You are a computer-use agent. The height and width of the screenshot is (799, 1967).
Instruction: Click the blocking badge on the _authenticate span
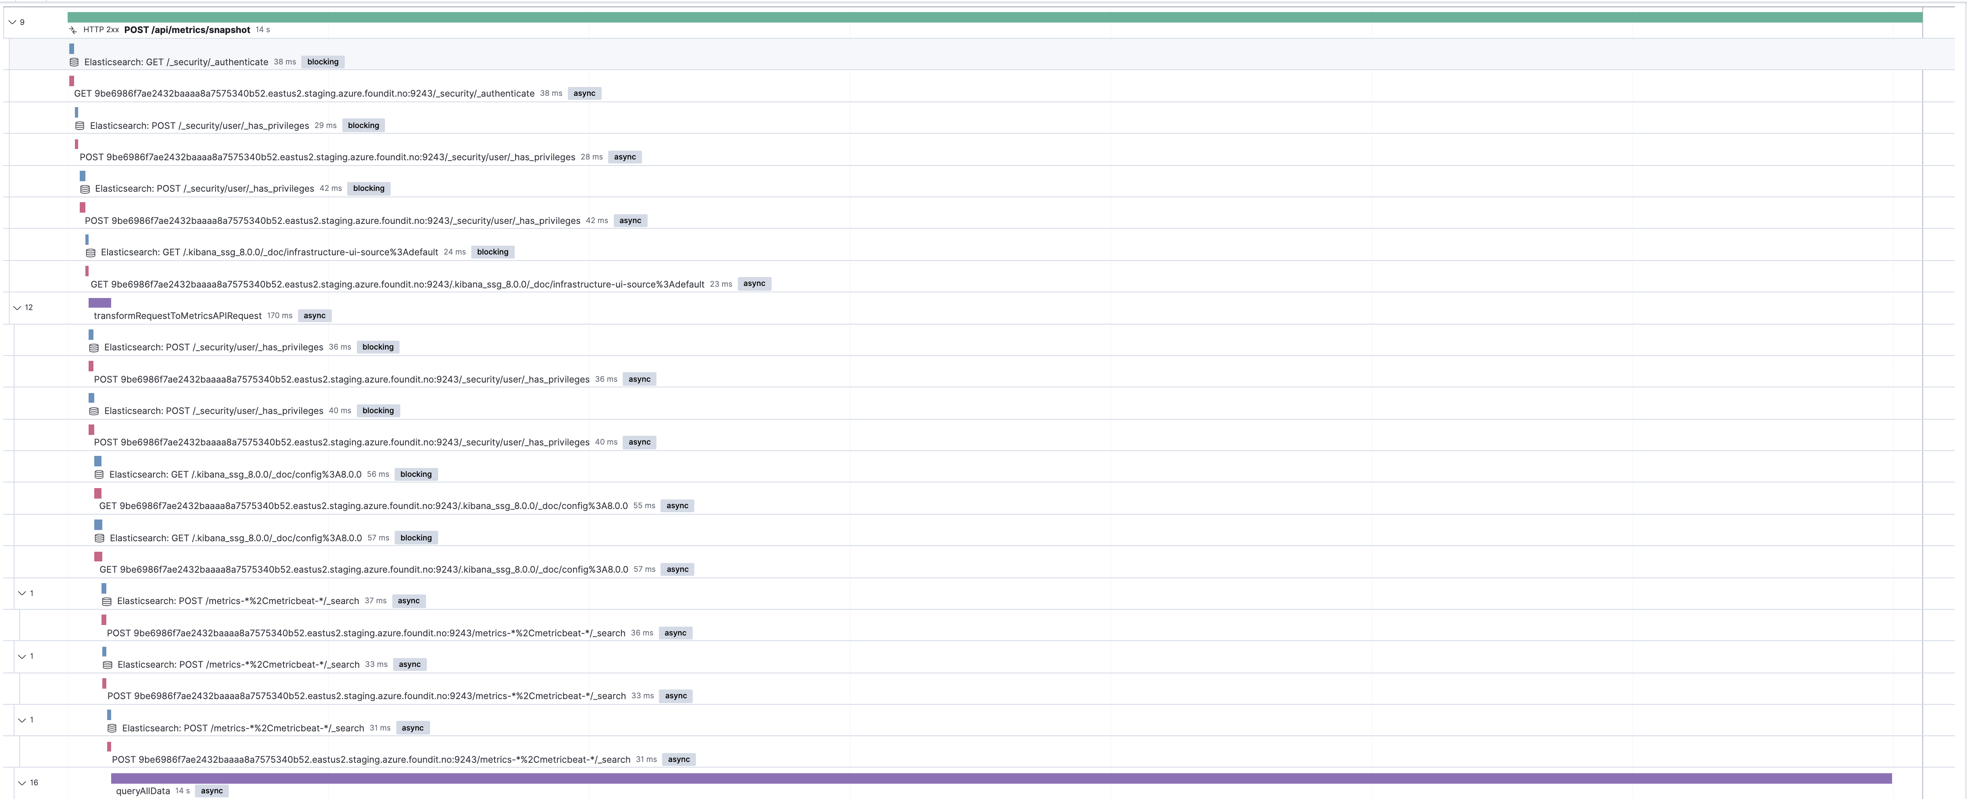[322, 62]
